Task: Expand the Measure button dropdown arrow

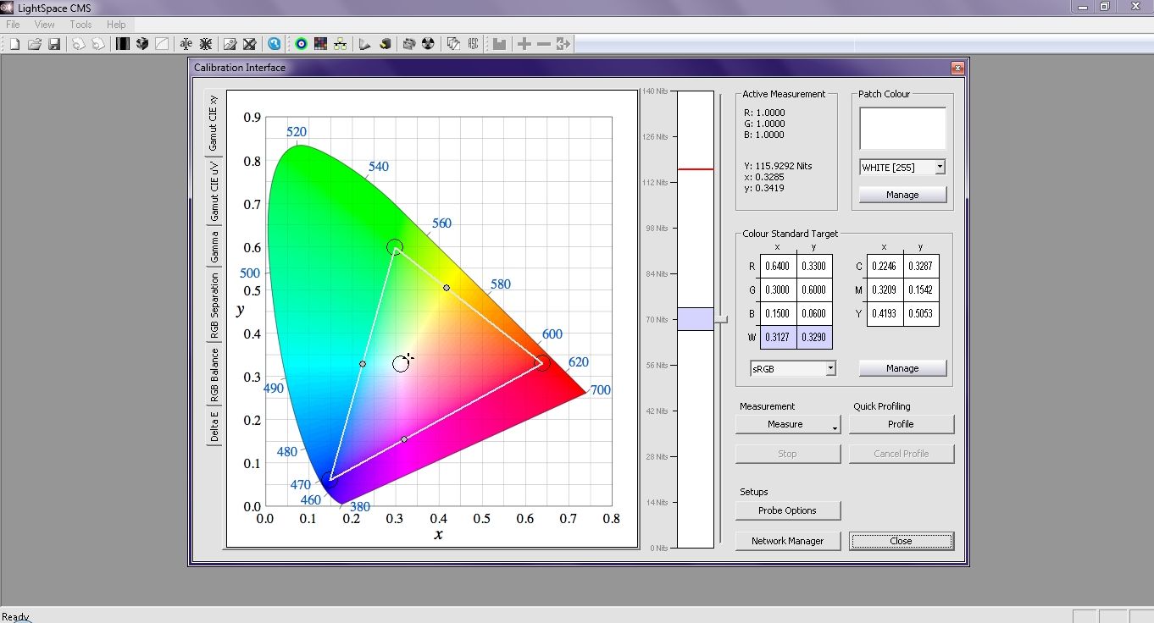Action: pos(835,428)
